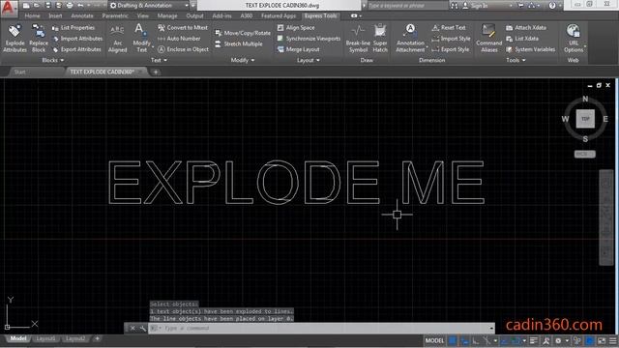The width and height of the screenshot is (619, 348).
Task: Open the WCS dropdown below ViewCube
Action: (584, 154)
